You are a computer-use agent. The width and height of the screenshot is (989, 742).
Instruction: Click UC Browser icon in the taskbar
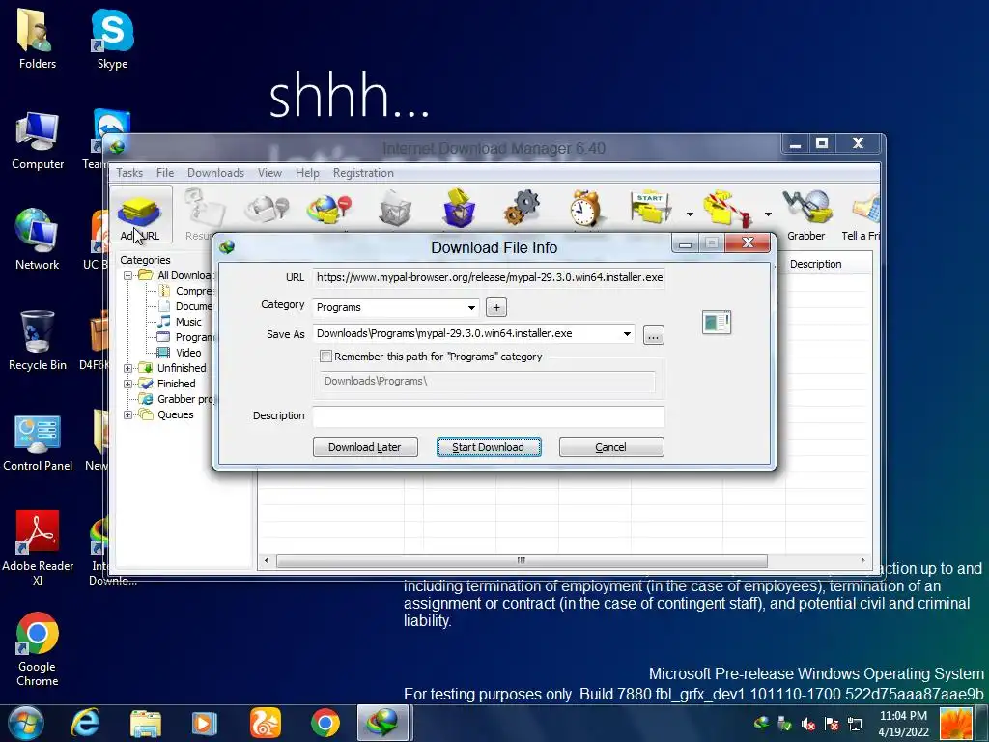(265, 723)
